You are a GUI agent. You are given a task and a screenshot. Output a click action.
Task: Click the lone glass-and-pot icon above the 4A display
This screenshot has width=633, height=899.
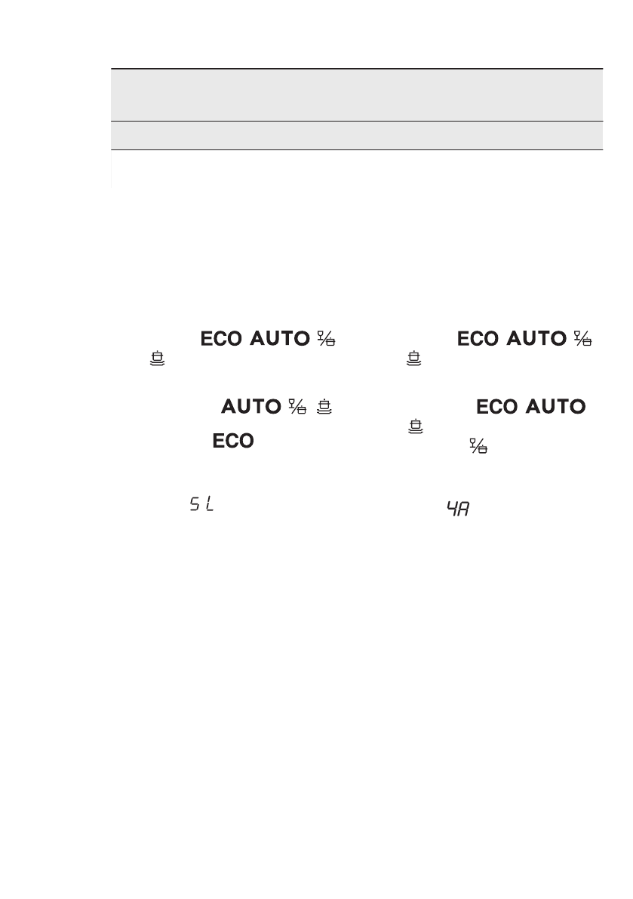tap(478, 445)
